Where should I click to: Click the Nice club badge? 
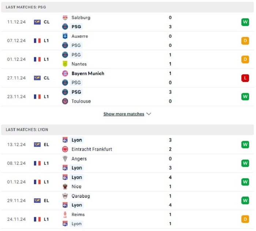[x=65, y=186]
